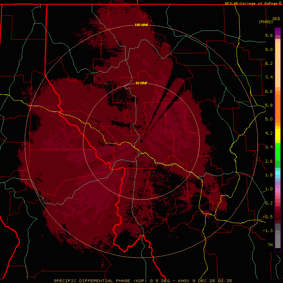
Task: Pick the purple swatch atop the color bar
Action: pos(278,31)
